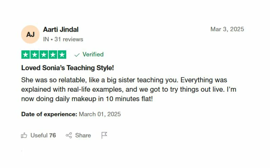Screen dimensions: 270x168
Task: Click the fifth green rating star
Action: pos(62,55)
